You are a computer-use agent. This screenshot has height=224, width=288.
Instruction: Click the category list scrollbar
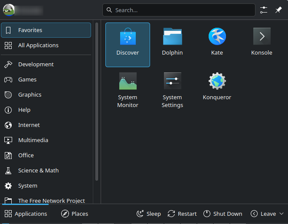click(97, 102)
